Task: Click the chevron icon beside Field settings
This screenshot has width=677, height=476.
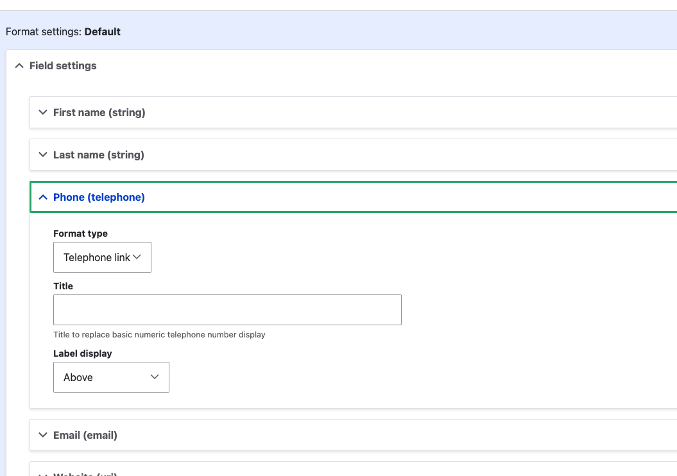Action: [x=19, y=65]
